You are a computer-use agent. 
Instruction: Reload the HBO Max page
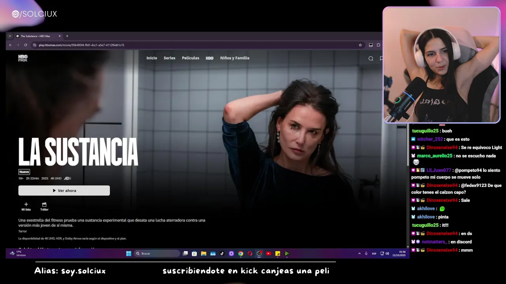coord(25,45)
